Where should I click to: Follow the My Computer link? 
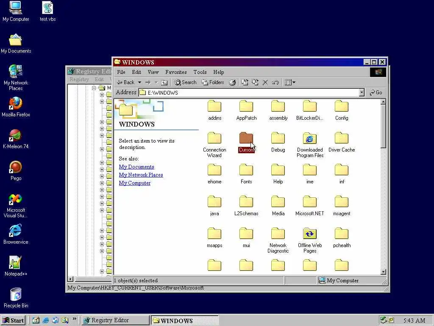pyautogui.click(x=134, y=183)
